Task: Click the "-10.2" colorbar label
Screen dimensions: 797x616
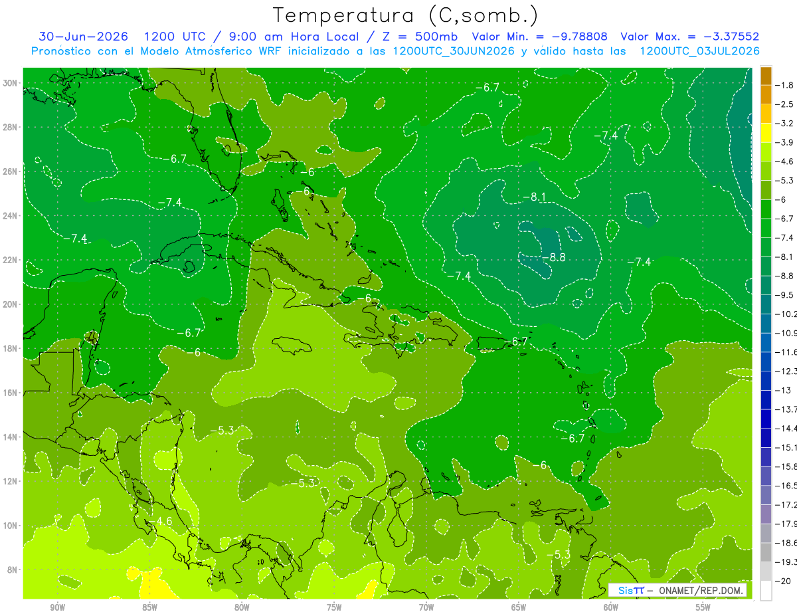Action: [x=786, y=314]
